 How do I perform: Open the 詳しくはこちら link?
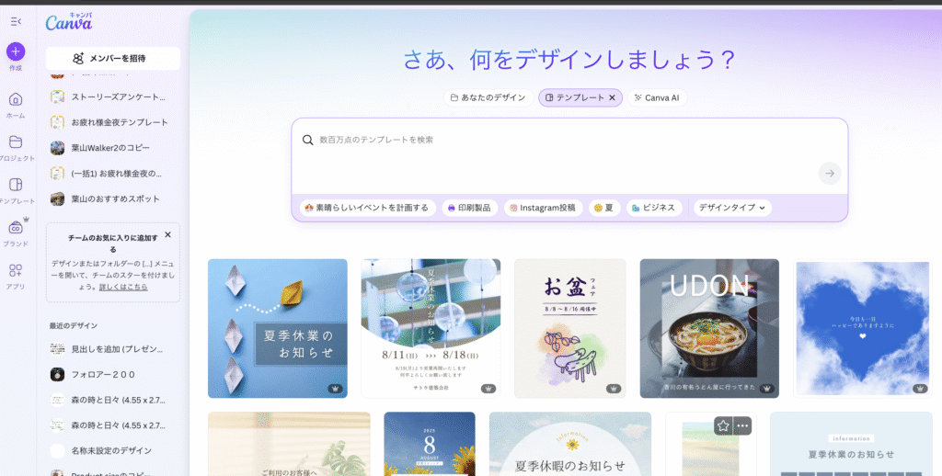pyautogui.click(x=123, y=287)
